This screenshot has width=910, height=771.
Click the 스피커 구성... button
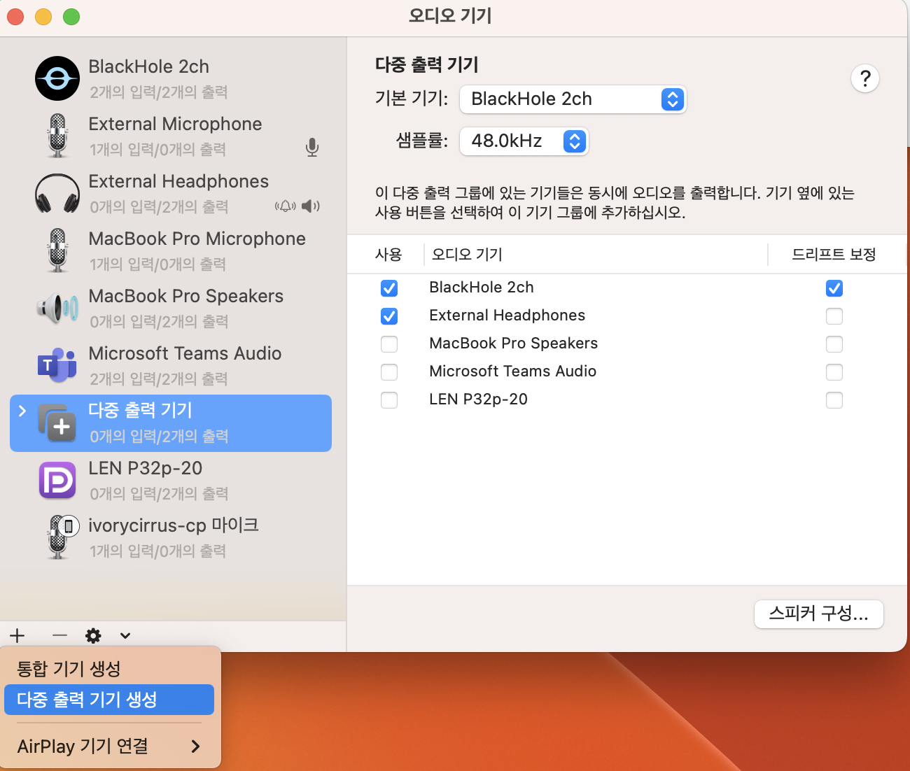pyautogui.click(x=819, y=614)
